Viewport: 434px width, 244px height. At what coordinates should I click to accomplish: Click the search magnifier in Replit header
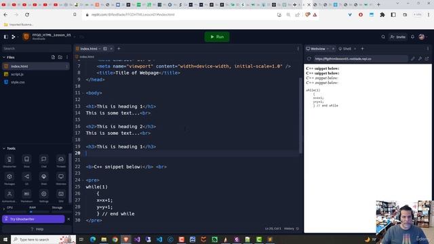tap(383, 37)
